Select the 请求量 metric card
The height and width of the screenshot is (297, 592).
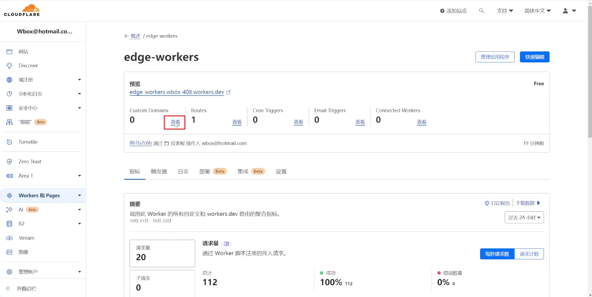coord(162,253)
